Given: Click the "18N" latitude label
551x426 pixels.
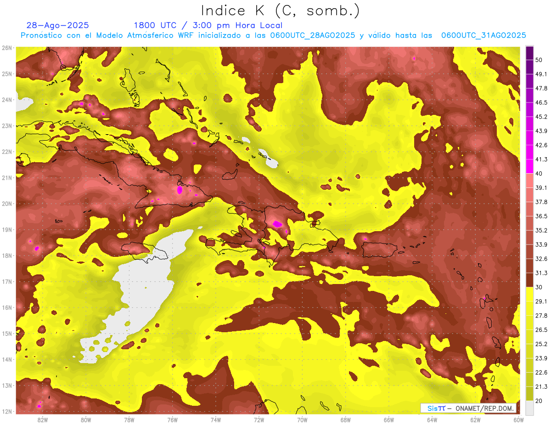Looking at the screenshot, I should pos(7,256).
